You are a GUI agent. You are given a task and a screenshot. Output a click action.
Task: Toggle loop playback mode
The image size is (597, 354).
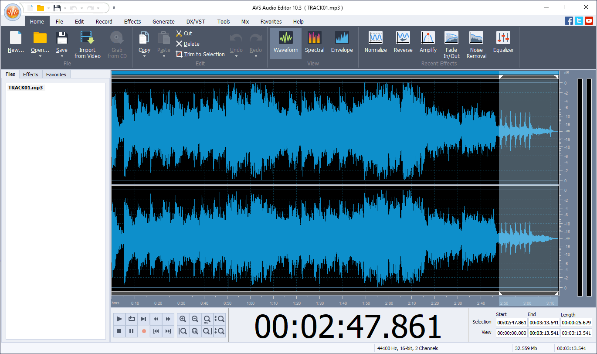132,319
